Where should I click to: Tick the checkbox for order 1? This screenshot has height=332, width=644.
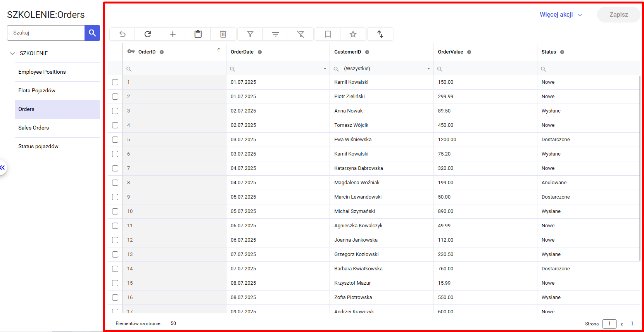click(x=115, y=82)
